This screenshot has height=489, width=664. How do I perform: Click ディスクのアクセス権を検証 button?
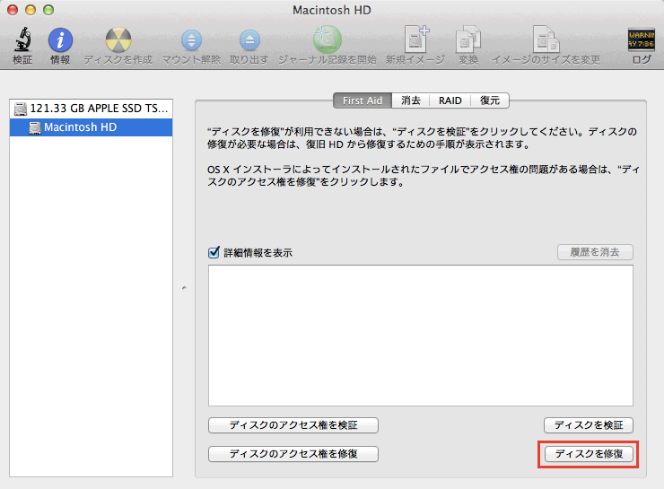[x=293, y=425]
